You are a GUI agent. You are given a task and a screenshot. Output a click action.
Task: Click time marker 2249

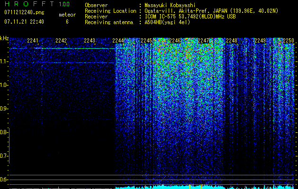[x=260, y=40]
